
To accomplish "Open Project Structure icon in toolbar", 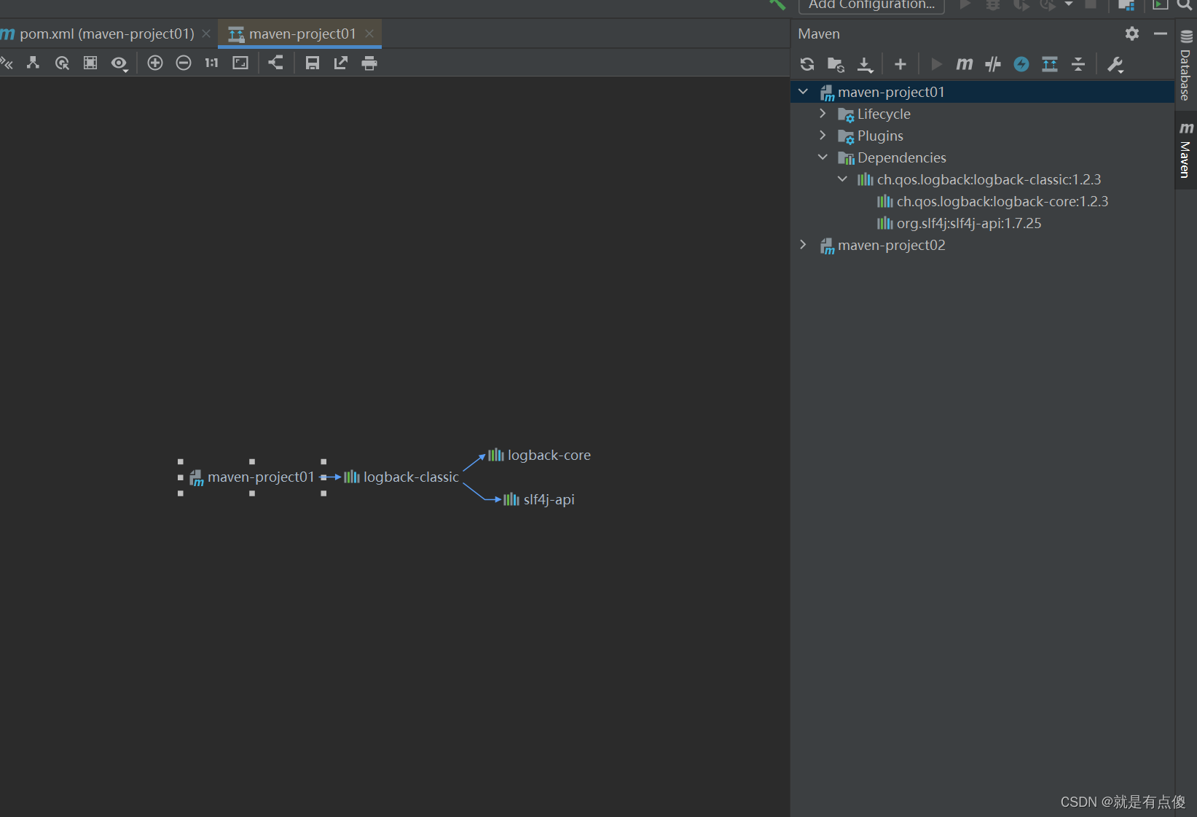I will point(1126,4).
